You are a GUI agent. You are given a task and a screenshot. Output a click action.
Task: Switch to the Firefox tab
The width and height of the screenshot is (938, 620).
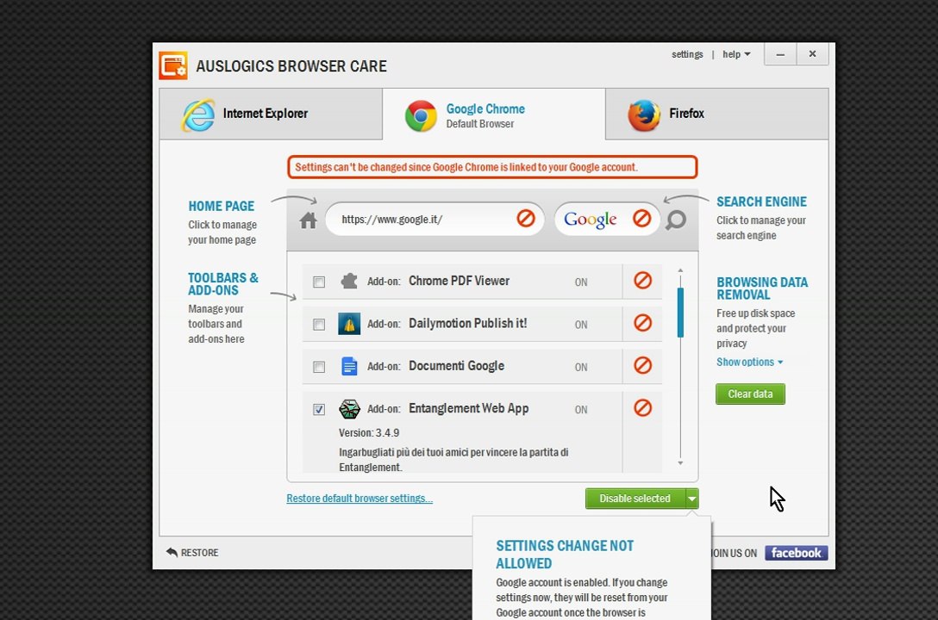716,114
